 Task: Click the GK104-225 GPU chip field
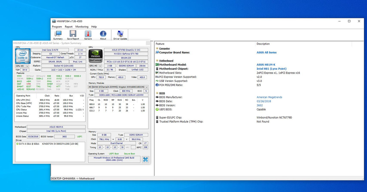[x=126, y=58]
